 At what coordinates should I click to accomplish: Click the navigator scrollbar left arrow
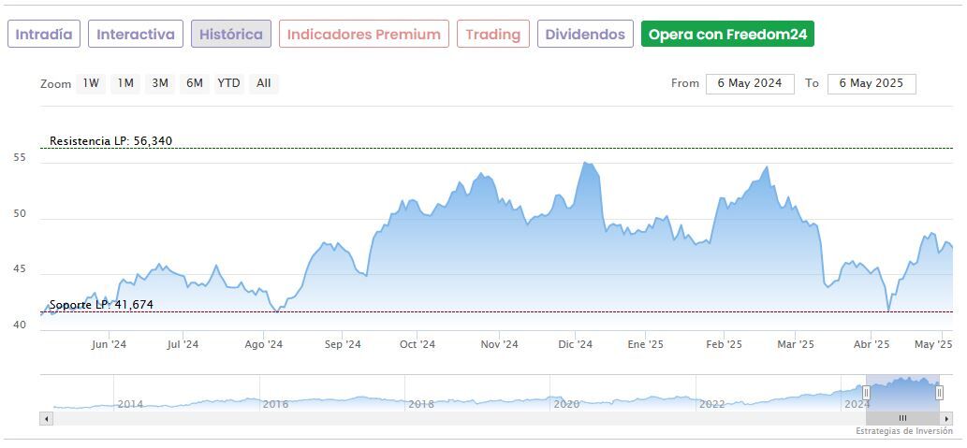(47, 418)
